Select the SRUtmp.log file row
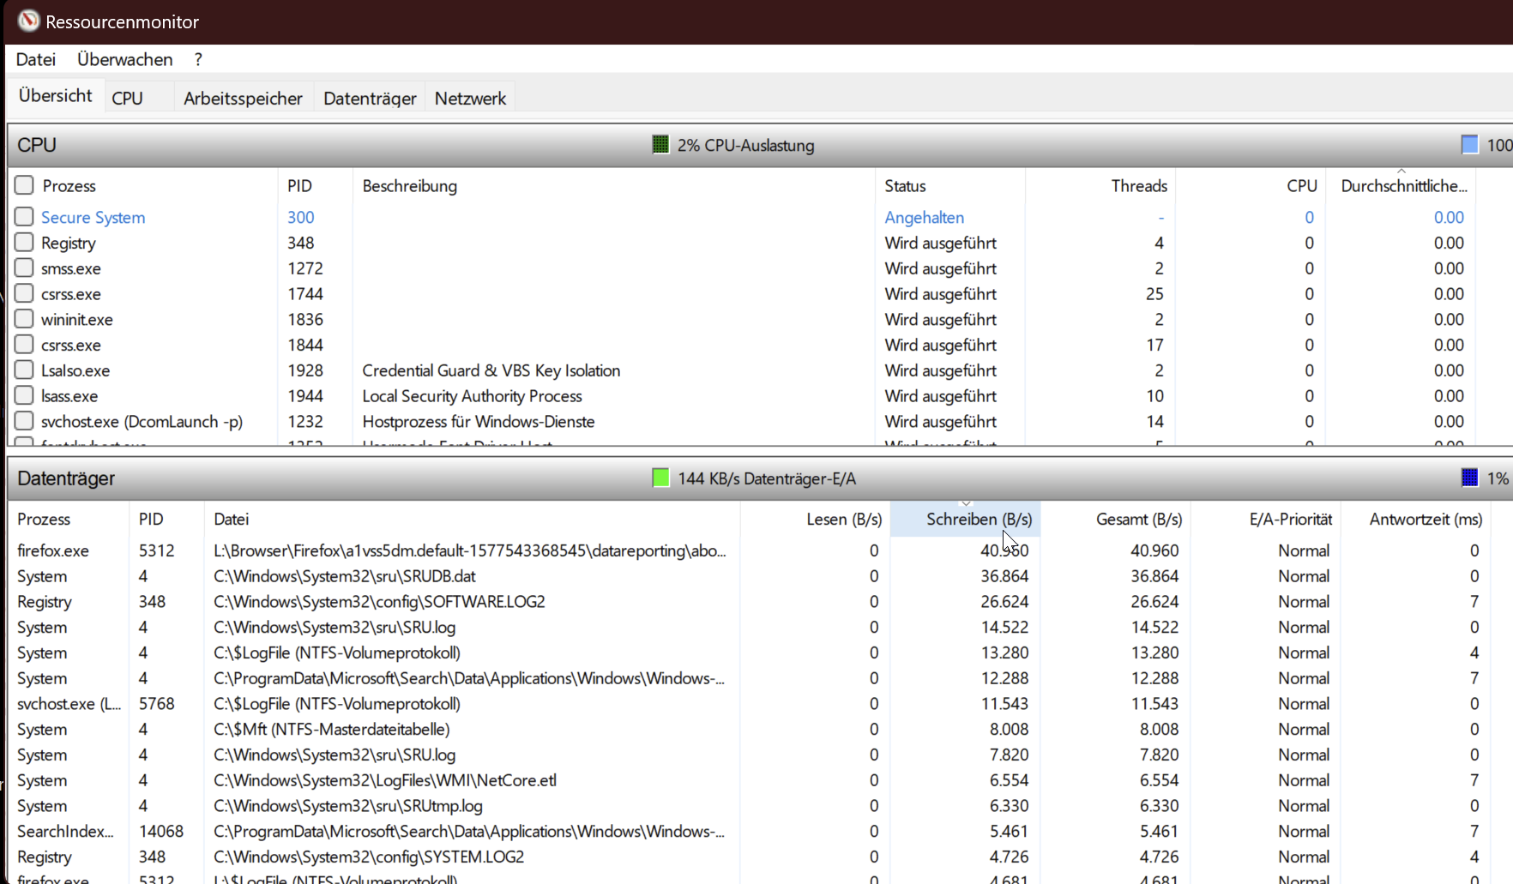This screenshot has width=1513, height=884. (x=749, y=805)
